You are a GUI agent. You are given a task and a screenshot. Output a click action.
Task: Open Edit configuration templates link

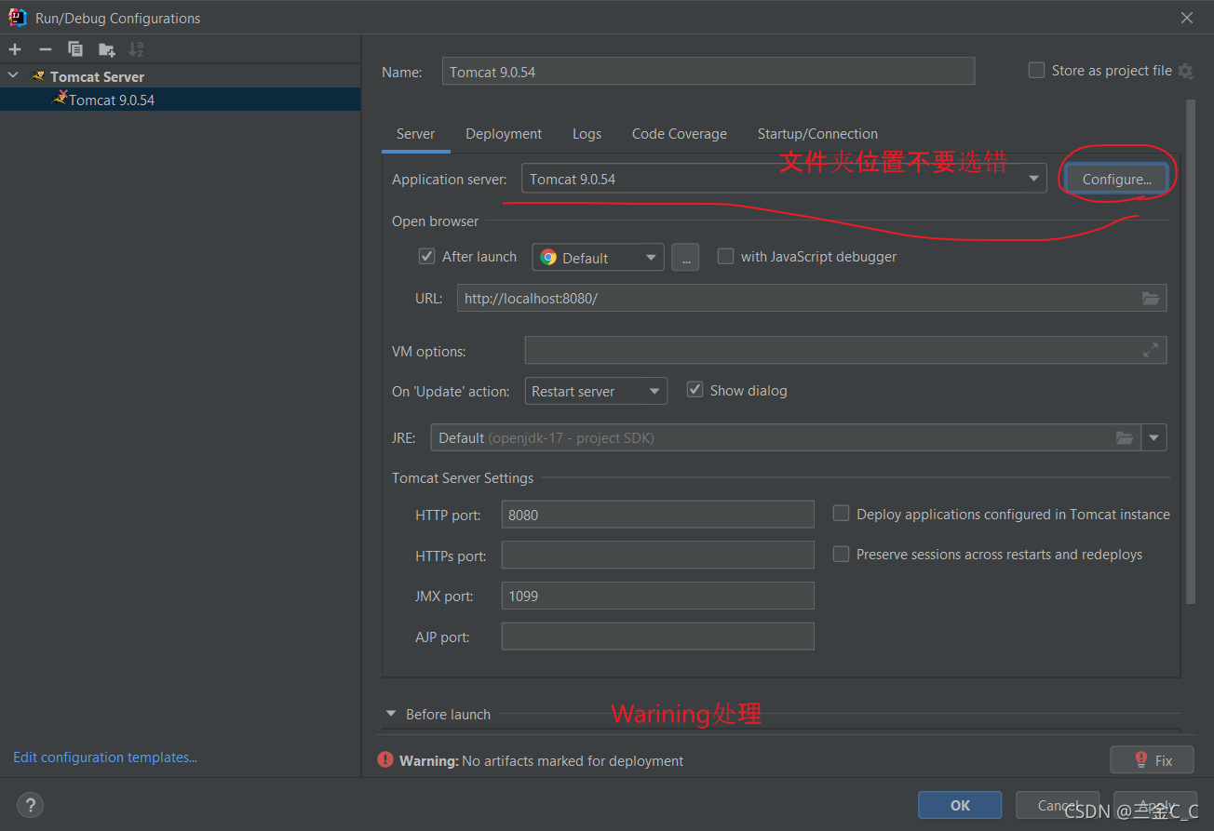105,757
